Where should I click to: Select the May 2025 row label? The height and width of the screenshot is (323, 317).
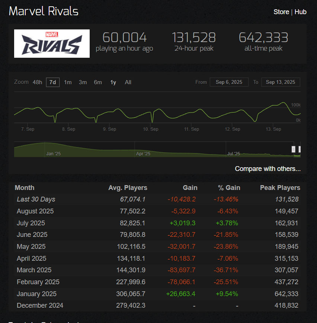pyautogui.click(x=31, y=247)
